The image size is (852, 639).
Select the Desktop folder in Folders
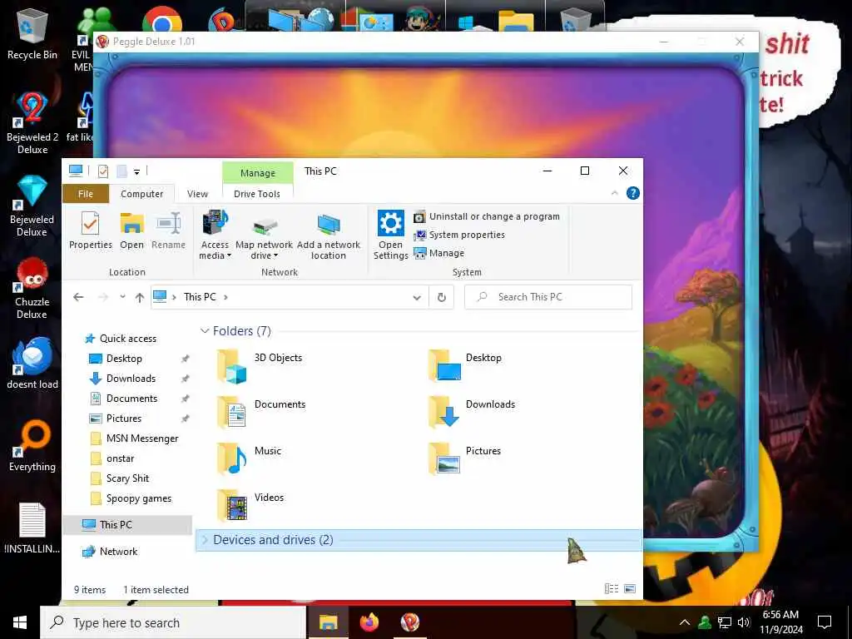(x=465, y=366)
